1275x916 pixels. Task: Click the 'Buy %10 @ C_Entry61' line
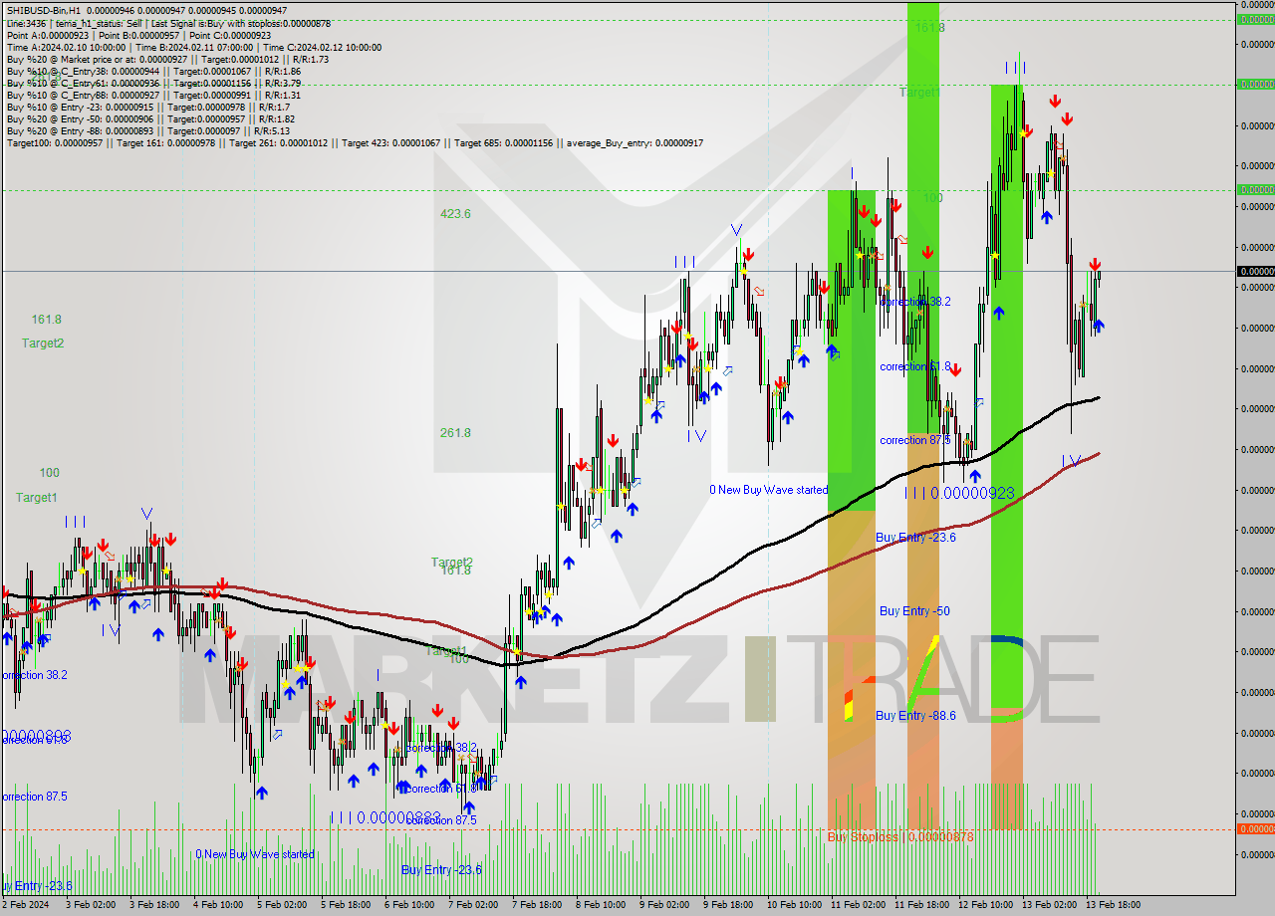[152, 83]
